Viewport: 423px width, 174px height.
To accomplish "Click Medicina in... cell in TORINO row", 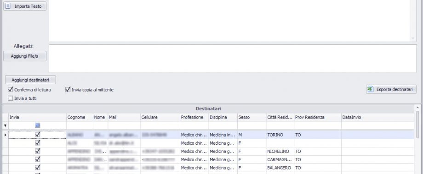I will coord(223,135).
